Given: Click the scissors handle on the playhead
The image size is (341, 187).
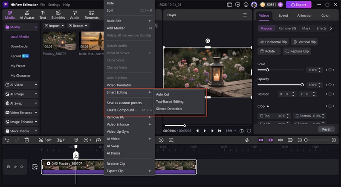Looking at the screenshot, I should click(76, 155).
